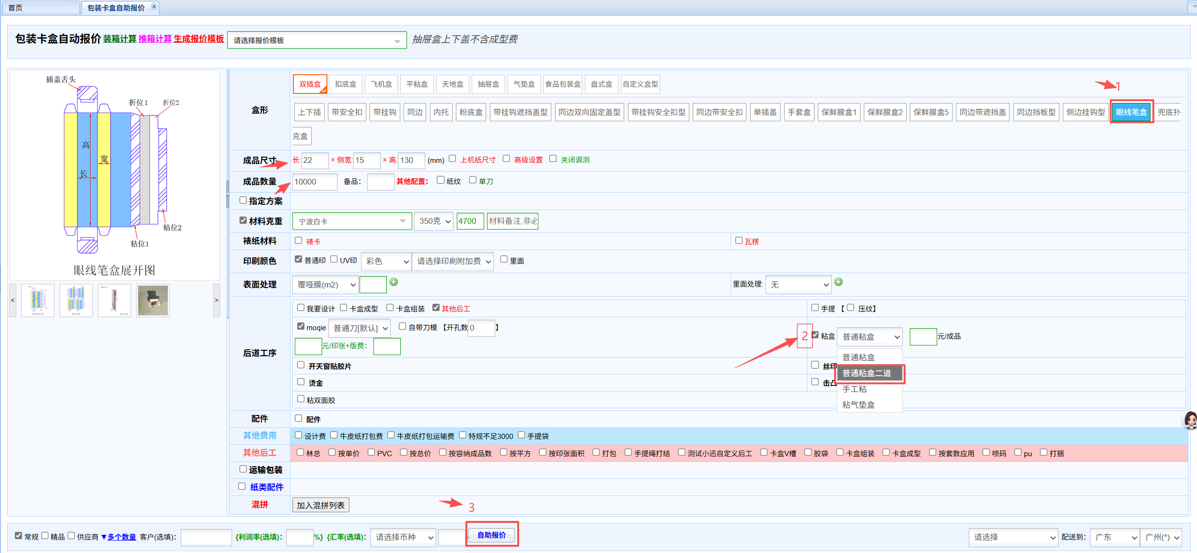This screenshot has width=1197, height=553.
Task: Open customer service avatar icon
Action: [1190, 420]
